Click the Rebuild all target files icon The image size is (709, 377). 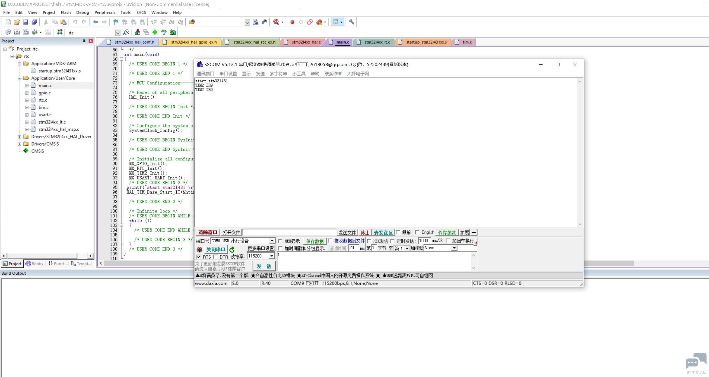click(26, 32)
